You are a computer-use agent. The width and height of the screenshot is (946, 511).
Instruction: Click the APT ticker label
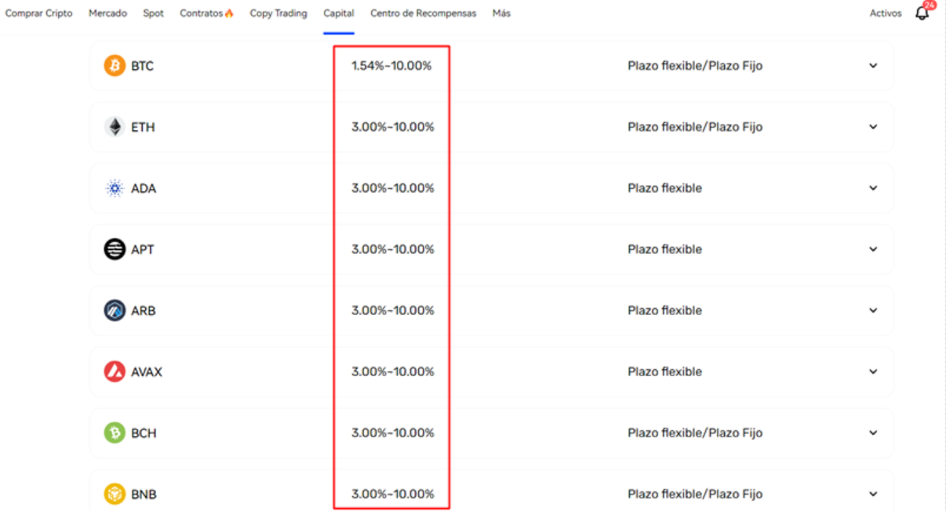click(x=143, y=249)
